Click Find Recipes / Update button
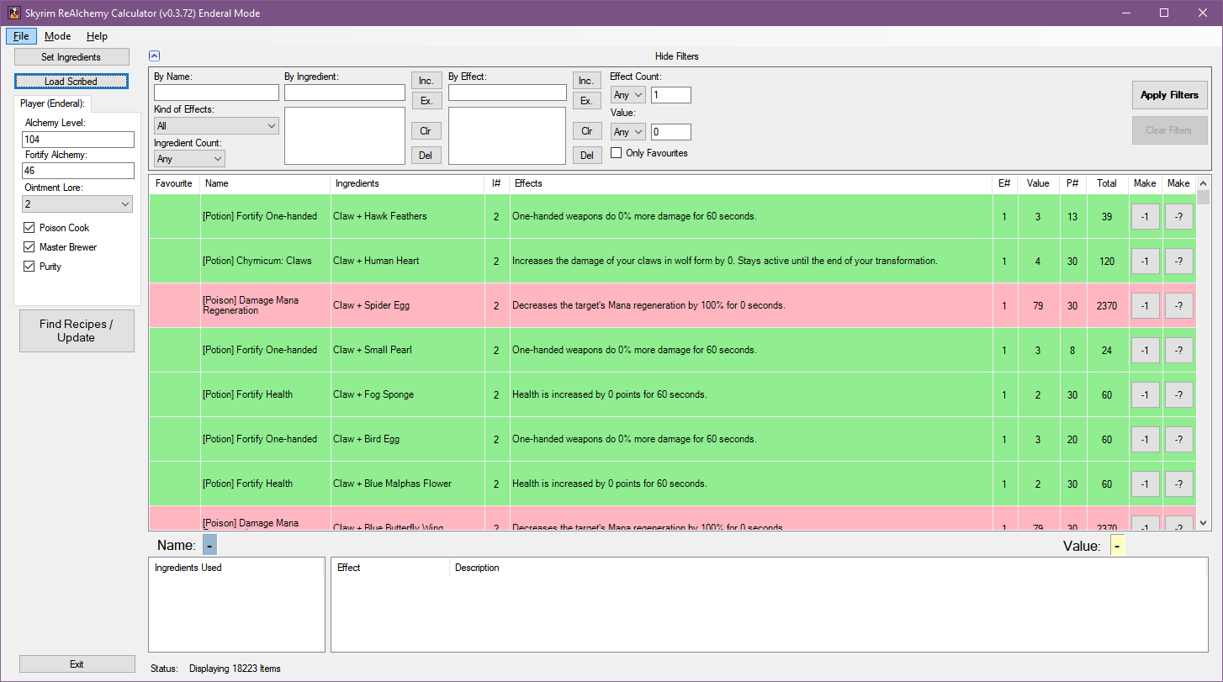The image size is (1223, 682). click(x=77, y=330)
